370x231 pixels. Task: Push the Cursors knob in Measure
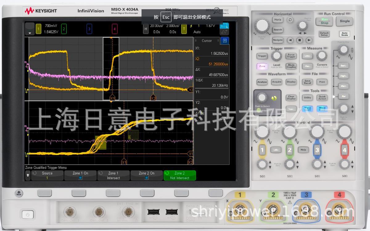point(322,56)
